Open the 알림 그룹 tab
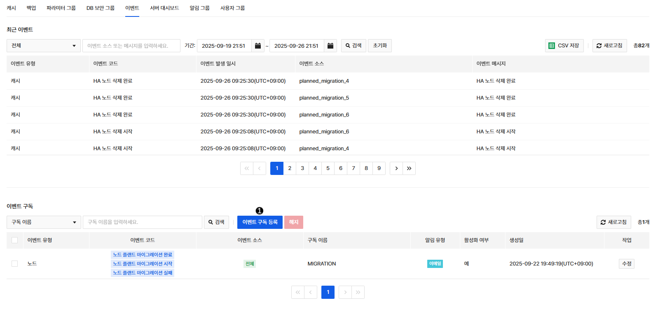Screen dimensions: 660x312 pos(199,8)
